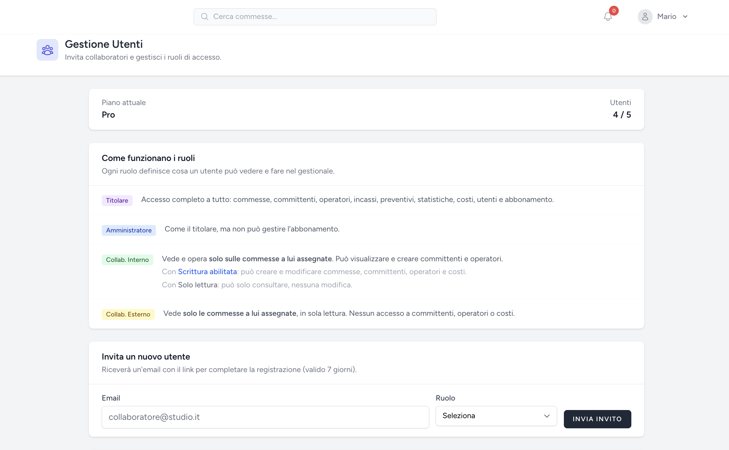The height and width of the screenshot is (450, 729).
Task: Click 'solo sulle commesse a lui assegnate' text
Action: click(x=270, y=259)
